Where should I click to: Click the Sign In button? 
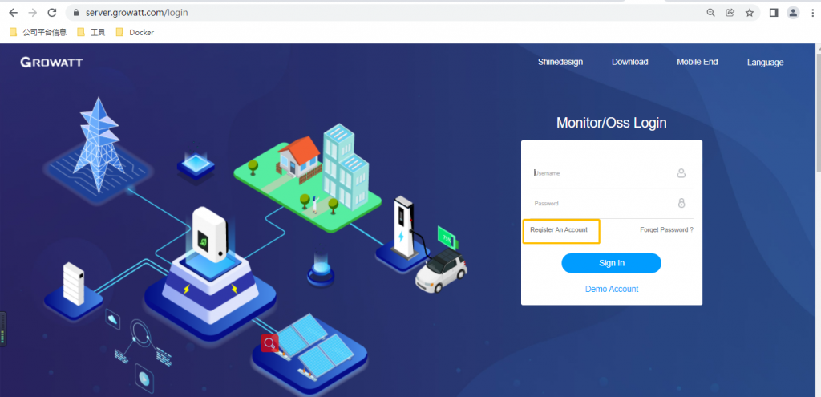coord(612,263)
